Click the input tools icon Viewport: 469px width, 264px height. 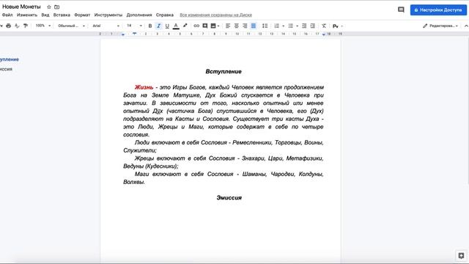336,26
